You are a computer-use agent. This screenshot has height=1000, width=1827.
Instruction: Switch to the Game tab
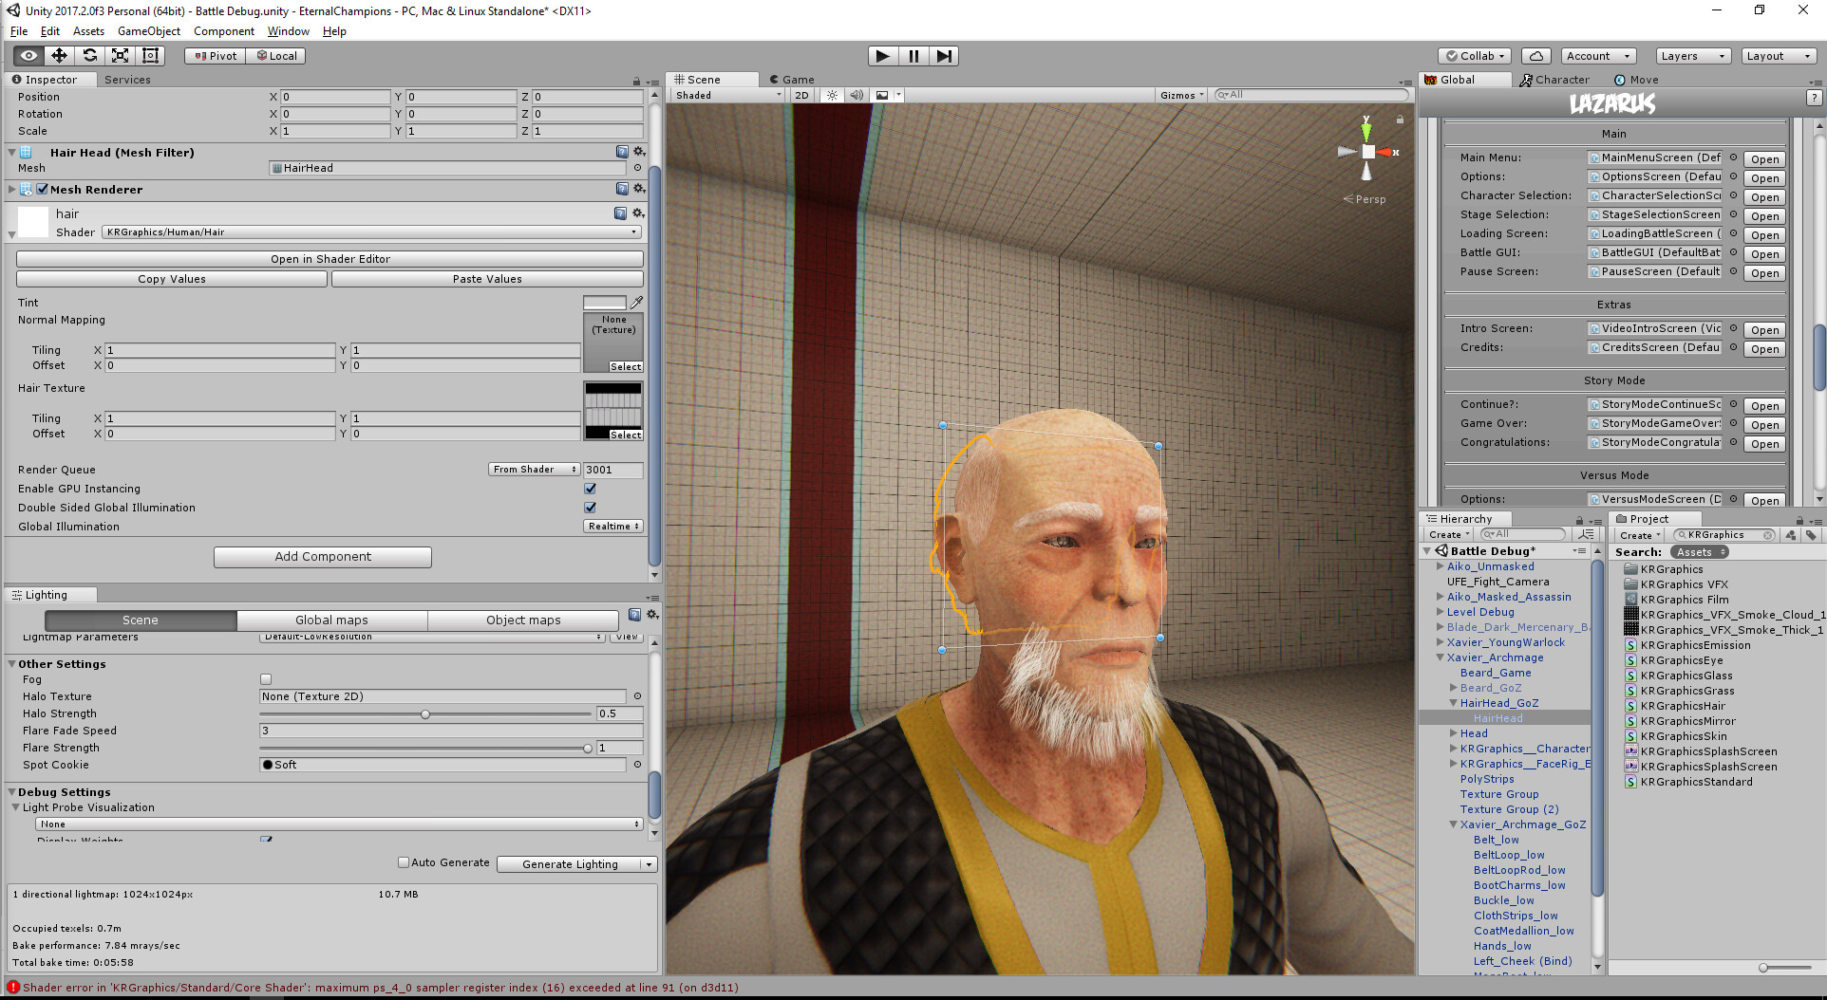tap(794, 79)
